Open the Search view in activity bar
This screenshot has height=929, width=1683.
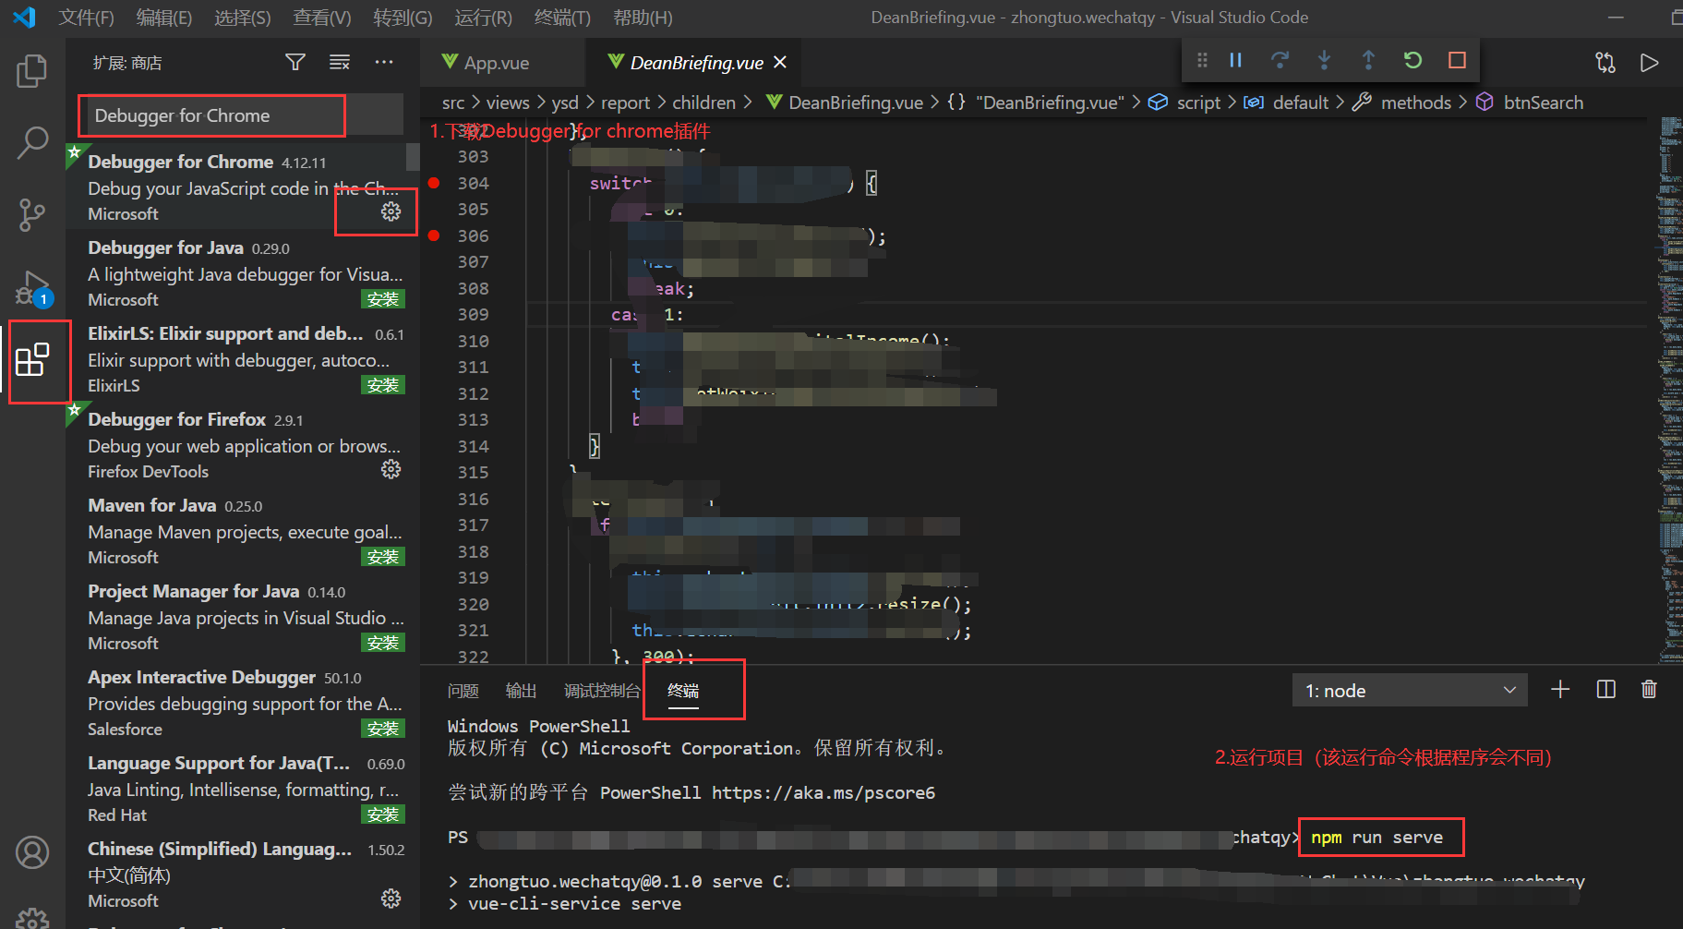(x=32, y=143)
